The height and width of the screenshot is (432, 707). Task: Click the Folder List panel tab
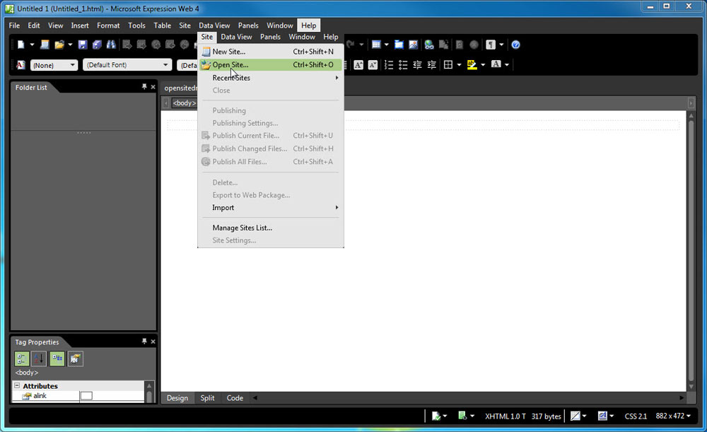coord(31,87)
